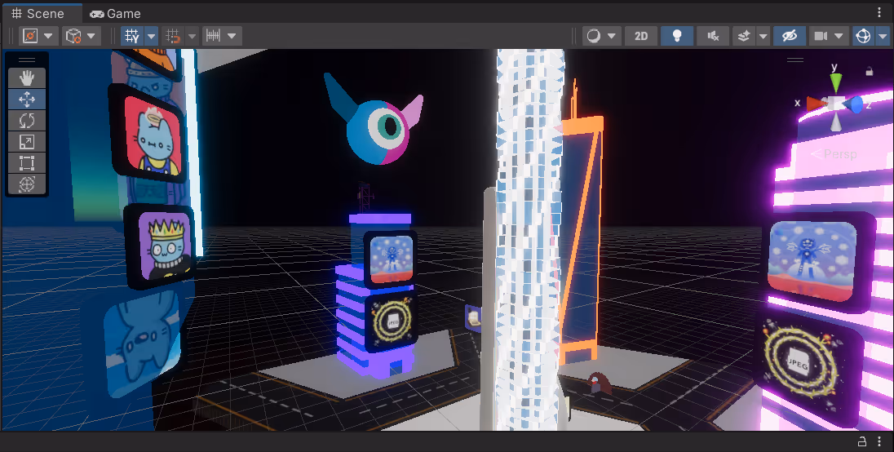Select the Transform tool

(27, 184)
